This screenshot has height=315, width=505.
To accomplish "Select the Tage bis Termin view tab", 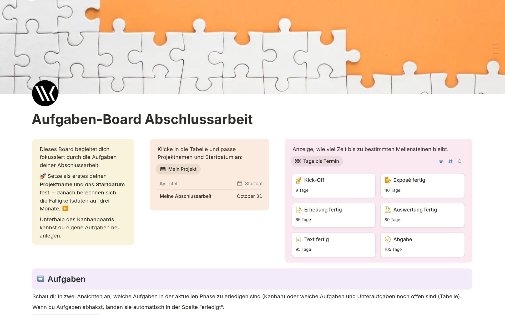I will 317,161.
